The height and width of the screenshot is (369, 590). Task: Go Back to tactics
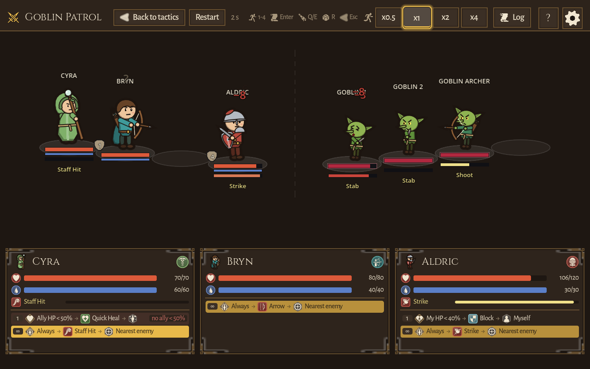pyautogui.click(x=149, y=18)
